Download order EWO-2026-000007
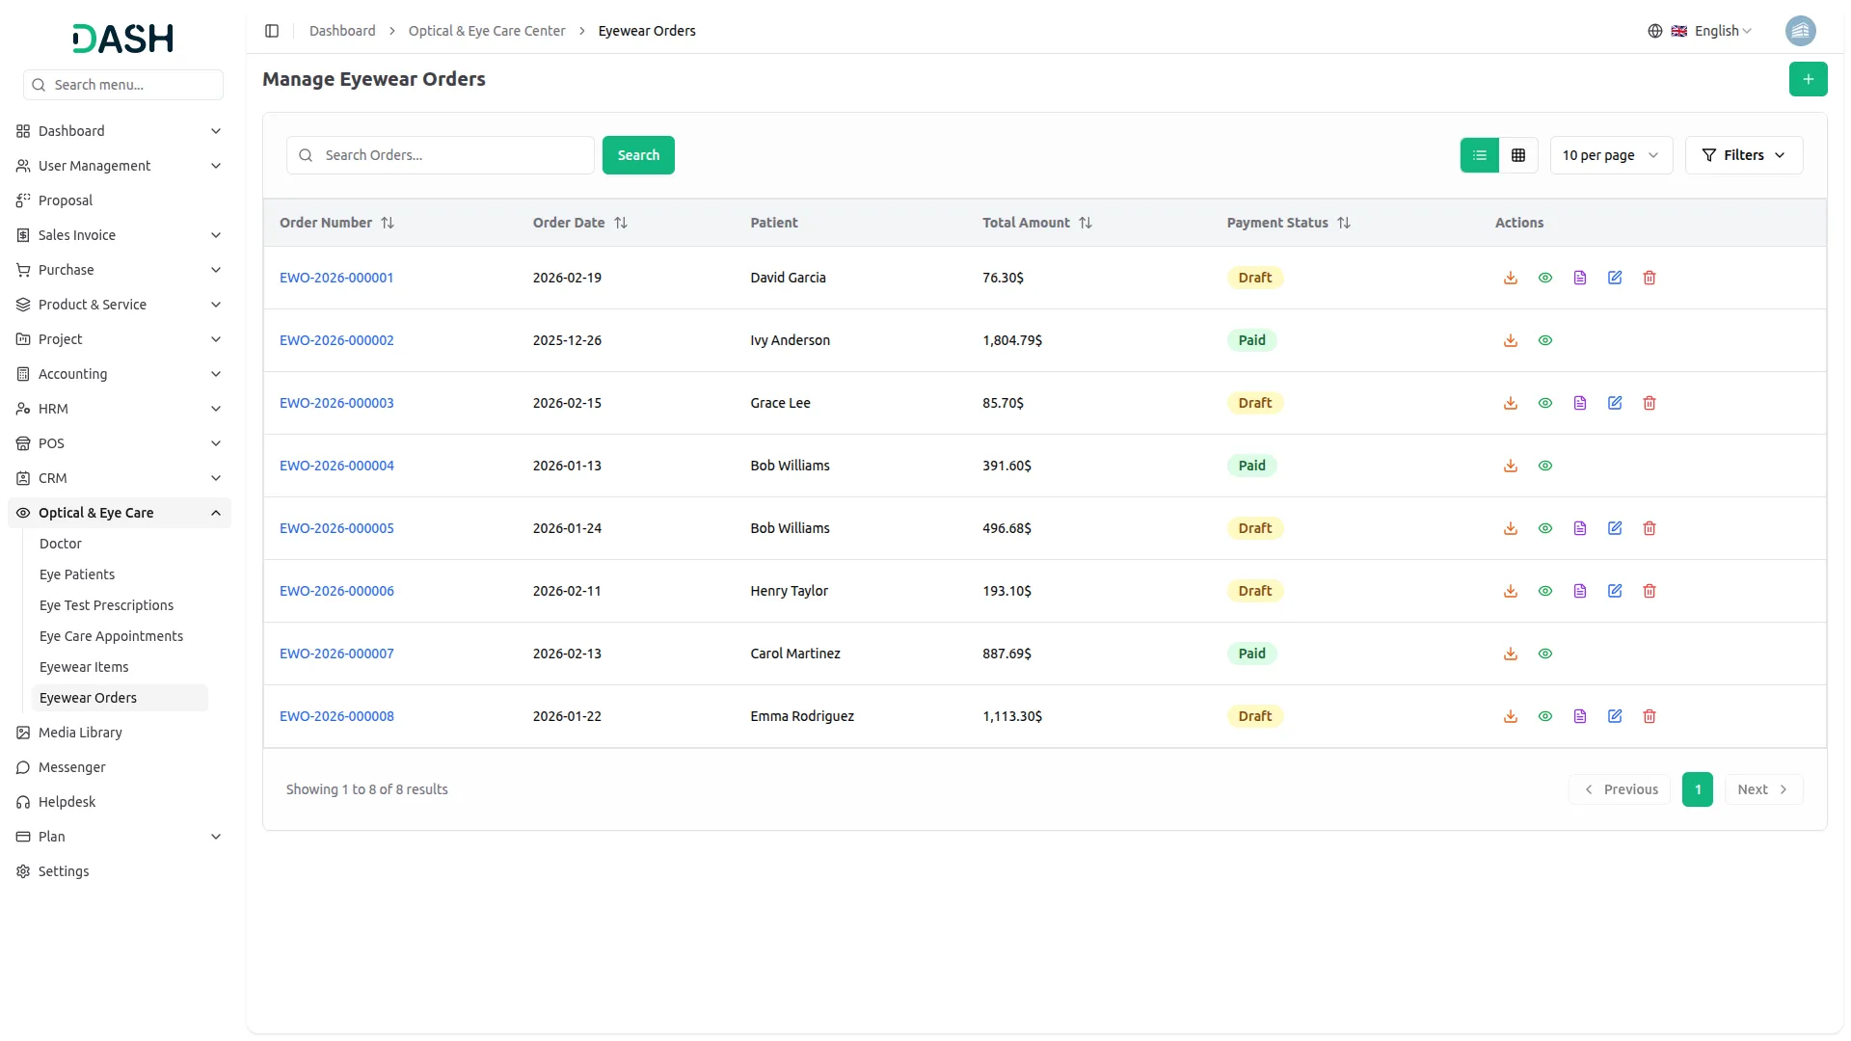Viewport: 1851px width, 1041px height. [x=1511, y=654]
